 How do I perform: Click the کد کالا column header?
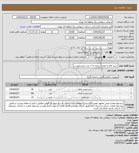pyautogui.click(x=120, y=85)
